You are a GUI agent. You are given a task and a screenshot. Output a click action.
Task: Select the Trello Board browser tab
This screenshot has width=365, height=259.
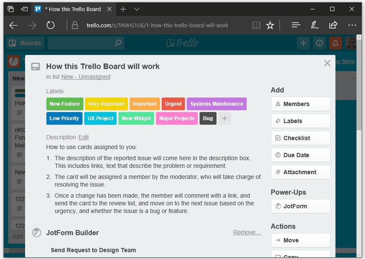72,9
